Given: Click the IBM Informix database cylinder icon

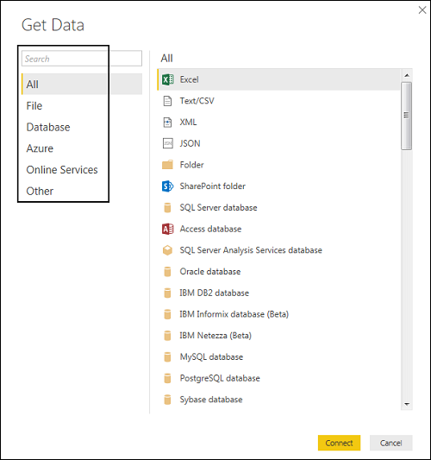Looking at the screenshot, I should pos(167,314).
